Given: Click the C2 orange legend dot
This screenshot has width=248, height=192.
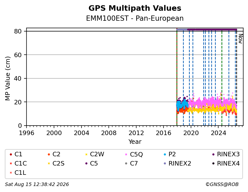Looking at the screenshot, I should tap(49, 154).
